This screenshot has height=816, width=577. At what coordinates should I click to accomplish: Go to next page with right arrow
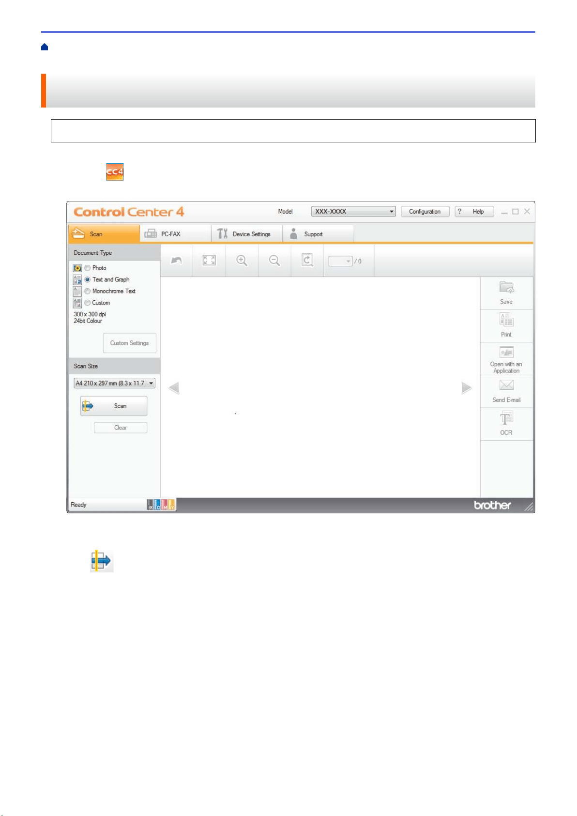(x=466, y=388)
